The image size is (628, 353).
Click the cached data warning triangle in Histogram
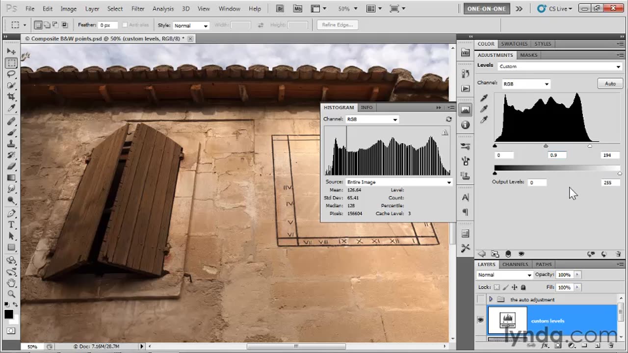(x=445, y=132)
